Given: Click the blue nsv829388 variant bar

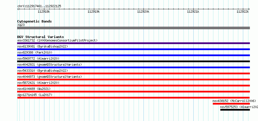Looking at the screenshot, I should click(x=133, y=55).
